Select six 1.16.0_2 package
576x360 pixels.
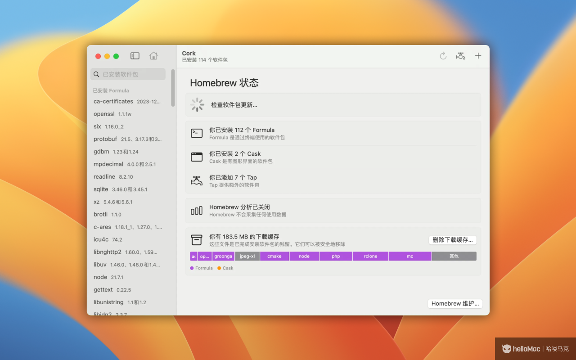[128, 126]
